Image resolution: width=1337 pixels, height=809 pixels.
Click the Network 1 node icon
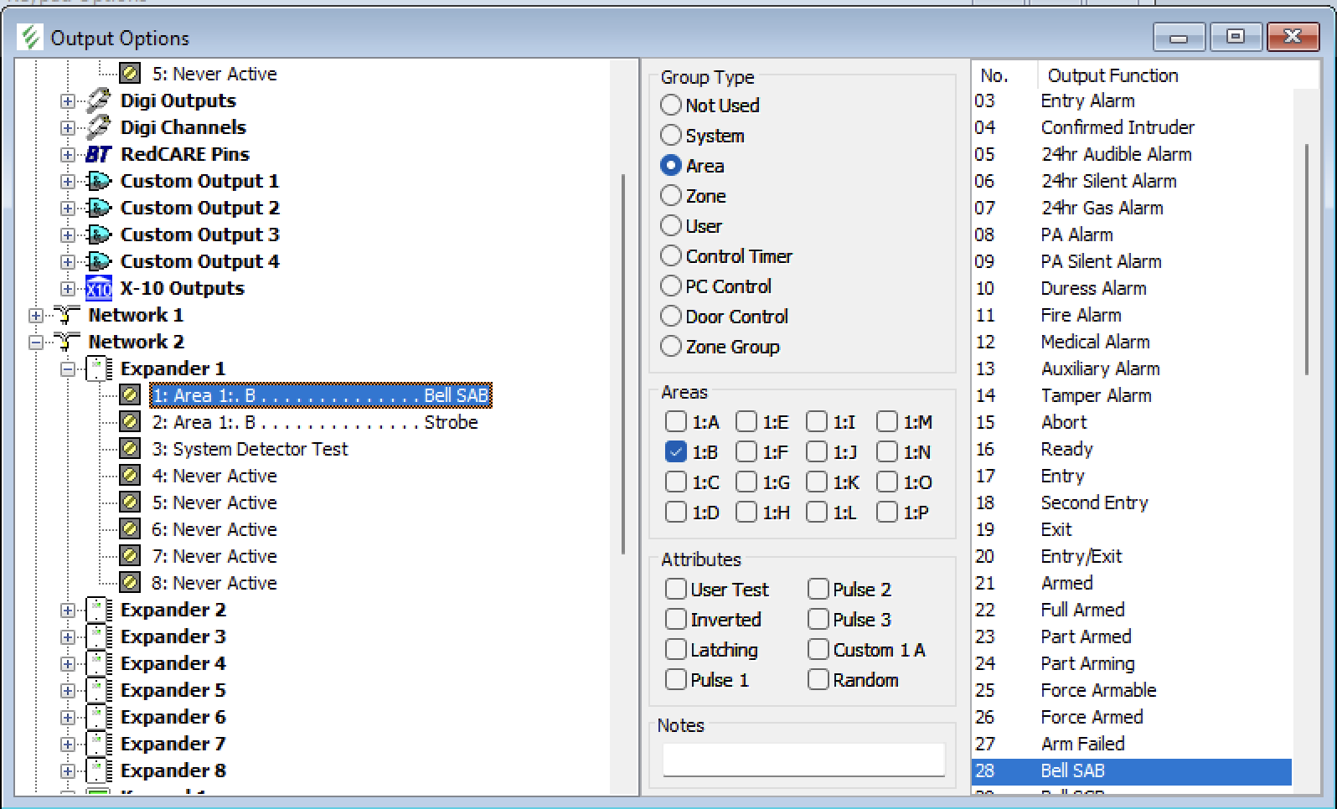67,315
